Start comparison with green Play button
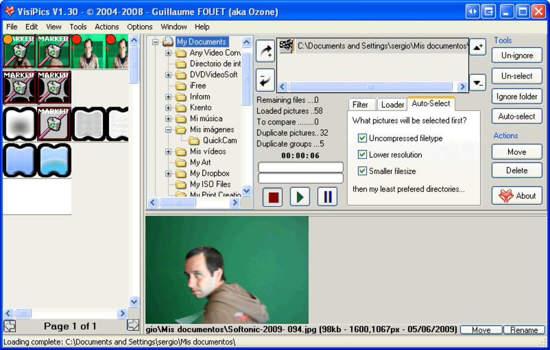 300,197
